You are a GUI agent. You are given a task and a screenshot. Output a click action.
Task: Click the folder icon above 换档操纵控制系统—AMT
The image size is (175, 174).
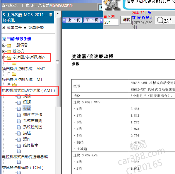(x=14, y=63)
